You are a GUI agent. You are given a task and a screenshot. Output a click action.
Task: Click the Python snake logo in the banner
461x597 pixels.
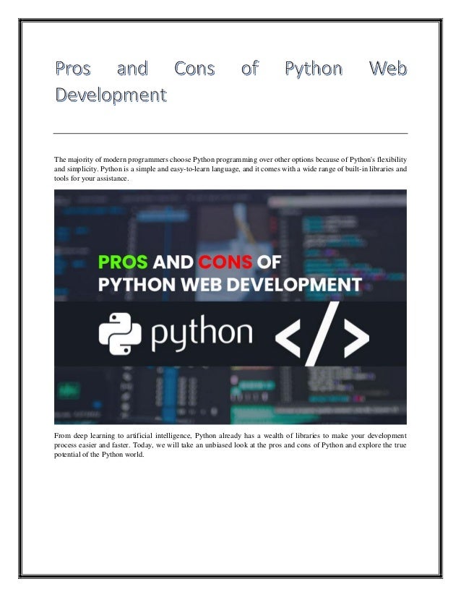coord(120,334)
